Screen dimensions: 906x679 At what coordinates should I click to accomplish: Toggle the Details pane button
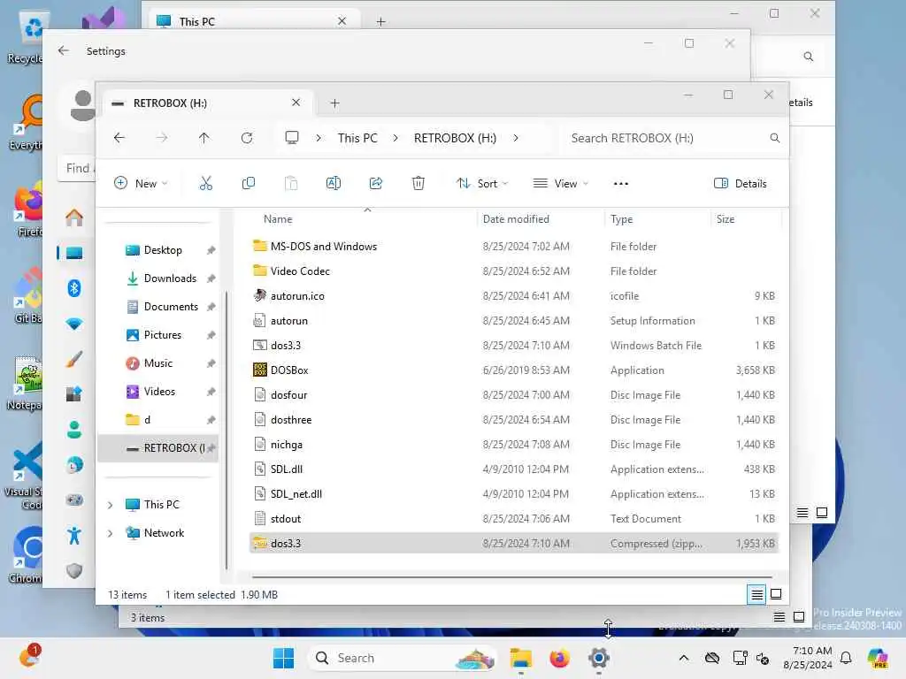click(x=741, y=184)
